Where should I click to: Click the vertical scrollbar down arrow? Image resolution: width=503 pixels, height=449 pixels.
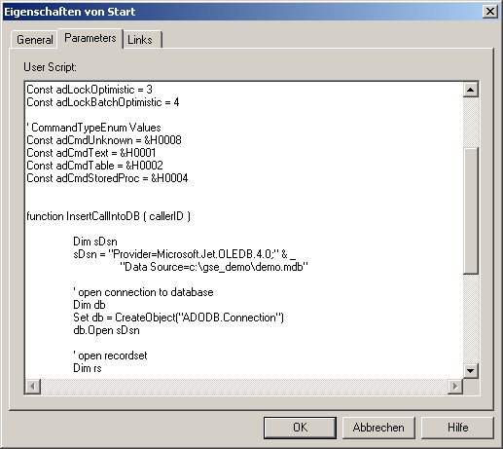point(471,370)
